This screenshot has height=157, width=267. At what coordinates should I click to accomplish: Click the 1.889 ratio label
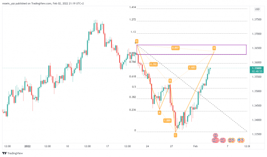pos(167,121)
